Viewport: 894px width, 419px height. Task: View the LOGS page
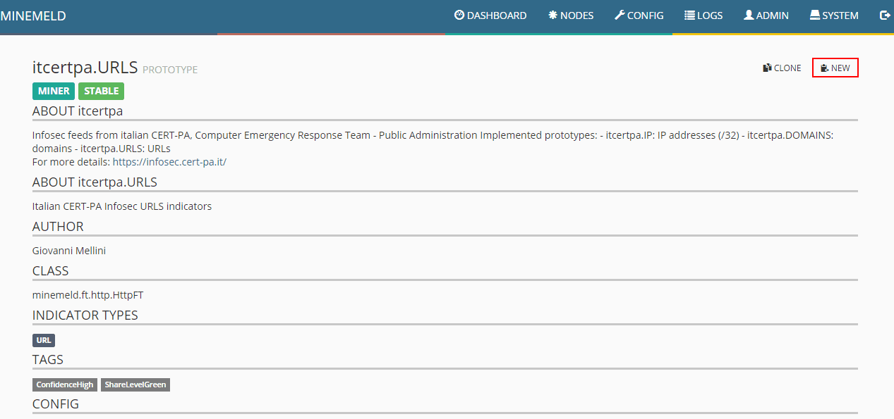(710, 15)
